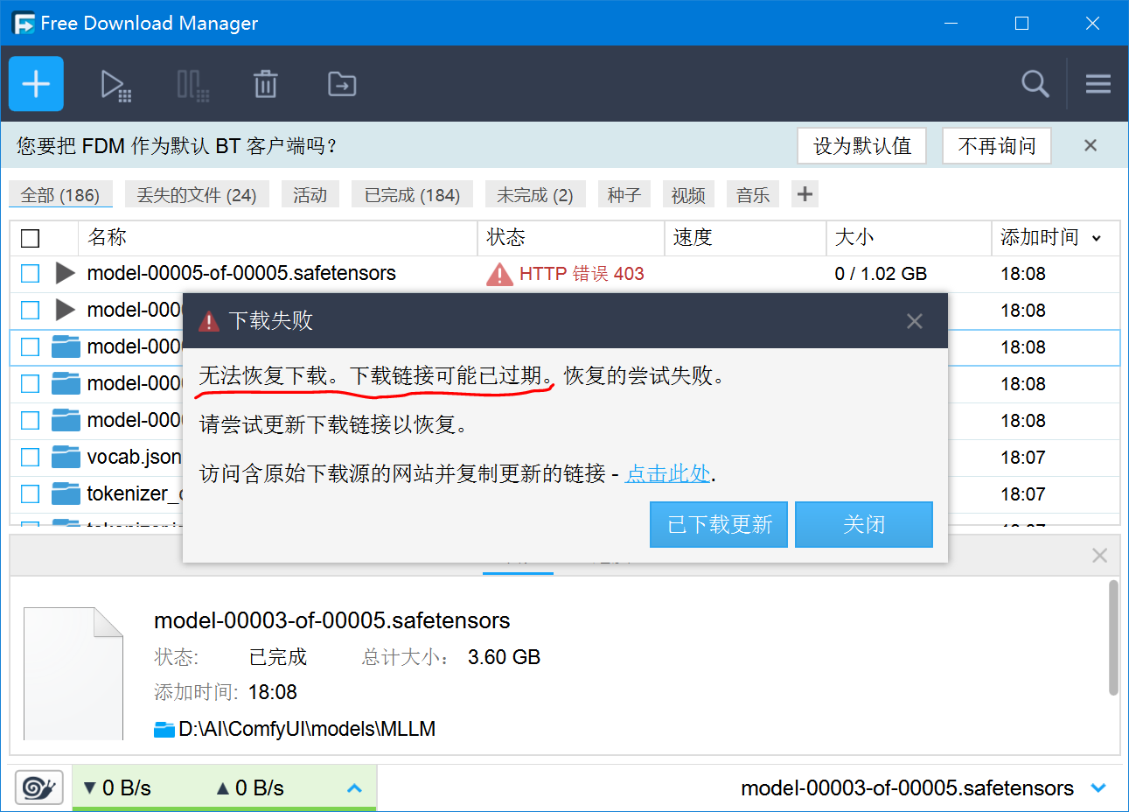Image resolution: width=1129 pixels, height=812 pixels.
Task: Pause downloads via the pause icon
Action: tap(192, 83)
